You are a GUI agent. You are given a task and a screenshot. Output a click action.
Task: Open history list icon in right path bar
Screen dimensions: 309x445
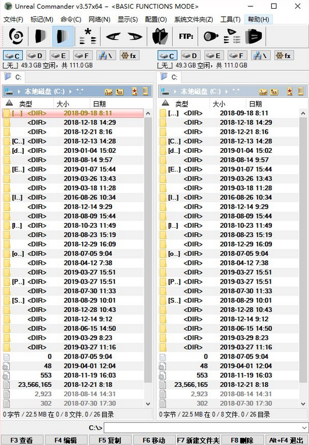[x=300, y=91]
